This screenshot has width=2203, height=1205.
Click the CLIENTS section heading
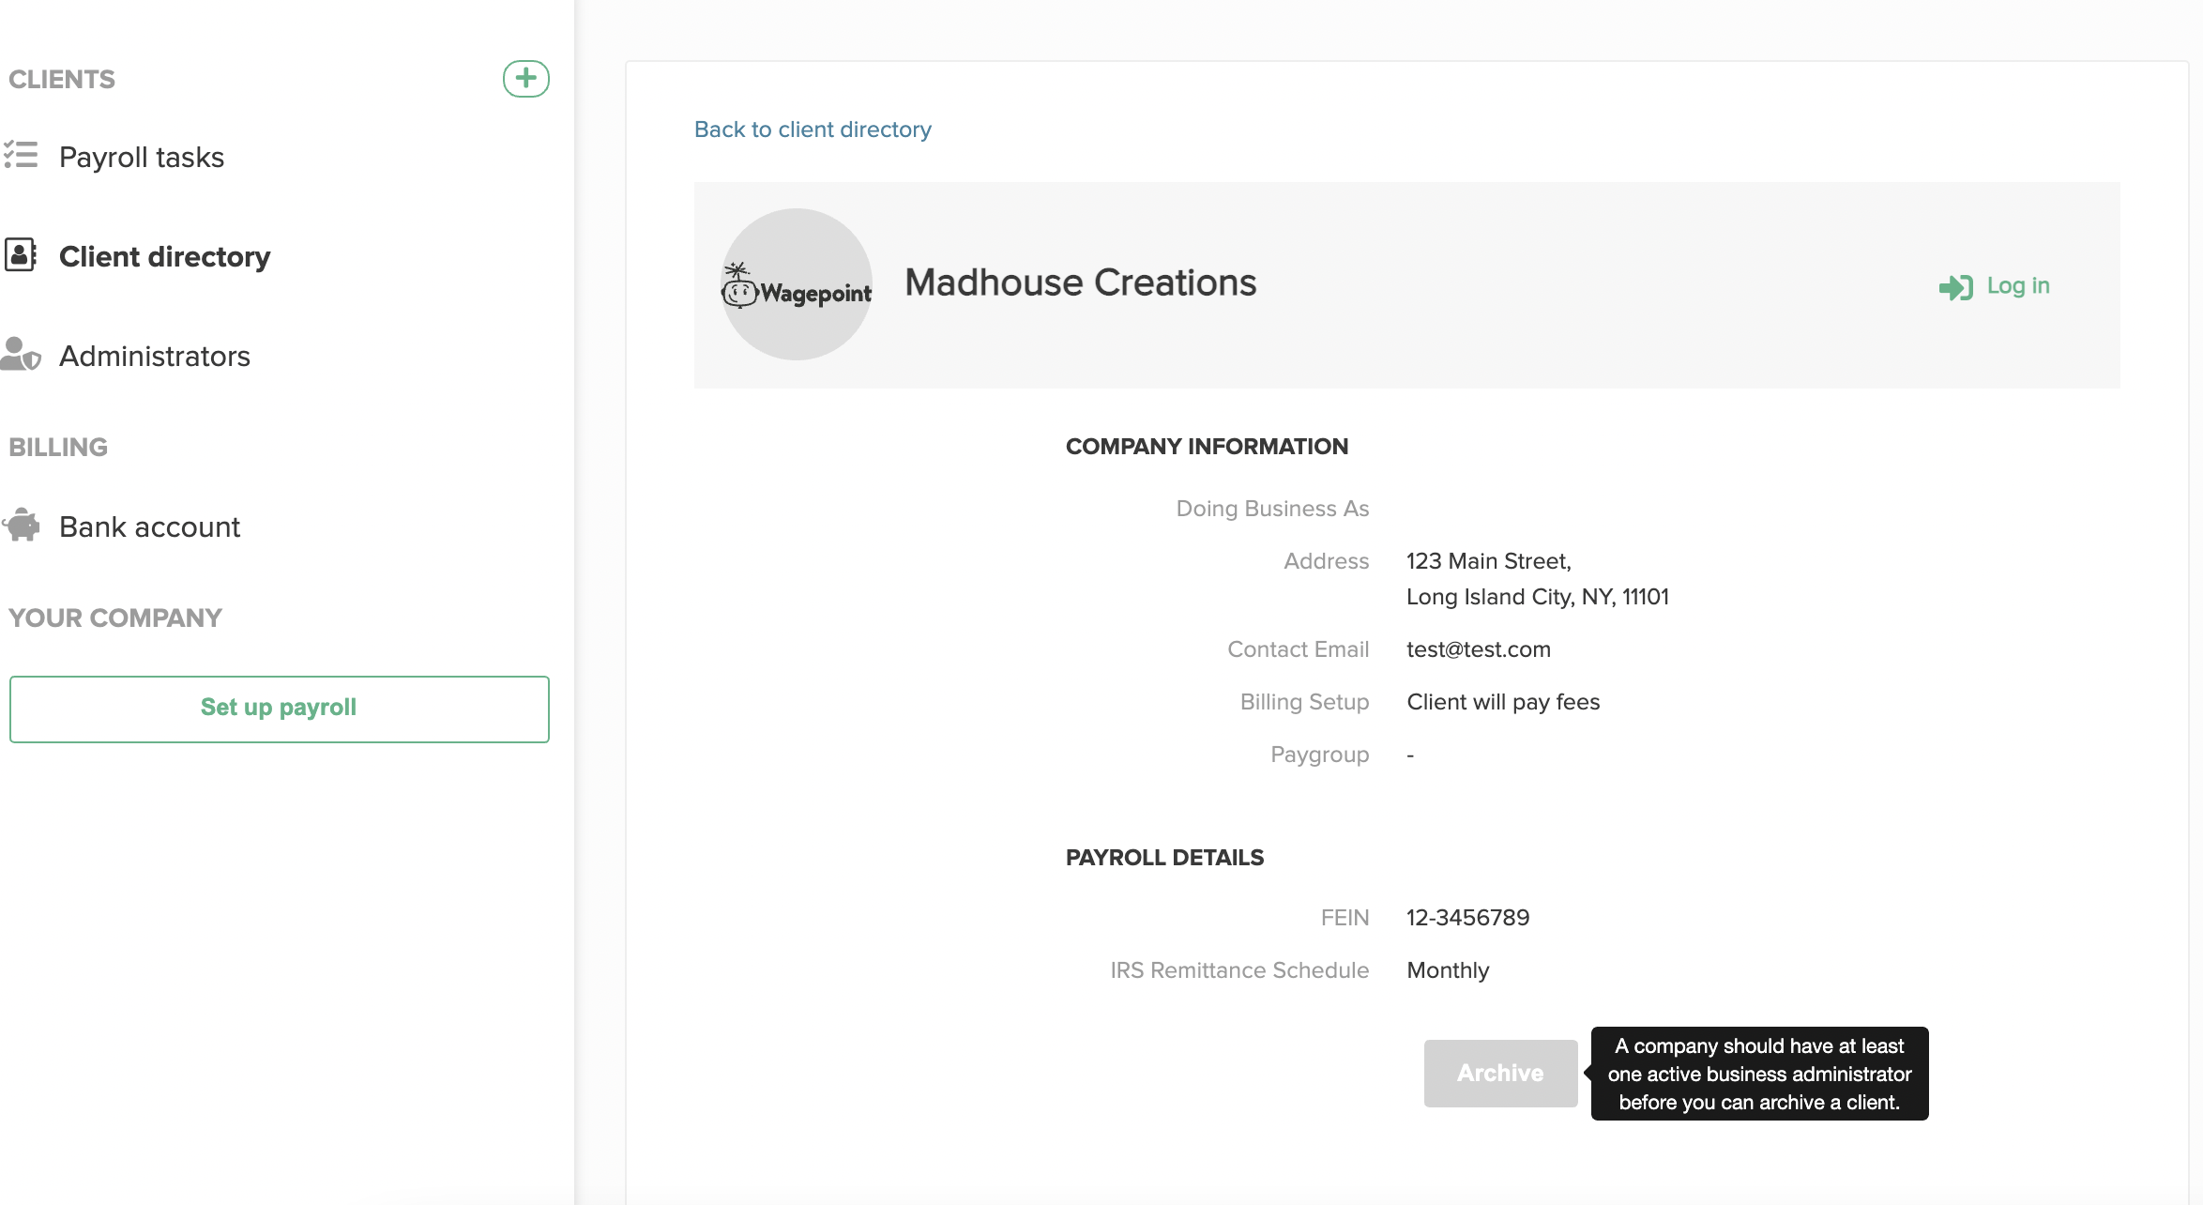(62, 80)
